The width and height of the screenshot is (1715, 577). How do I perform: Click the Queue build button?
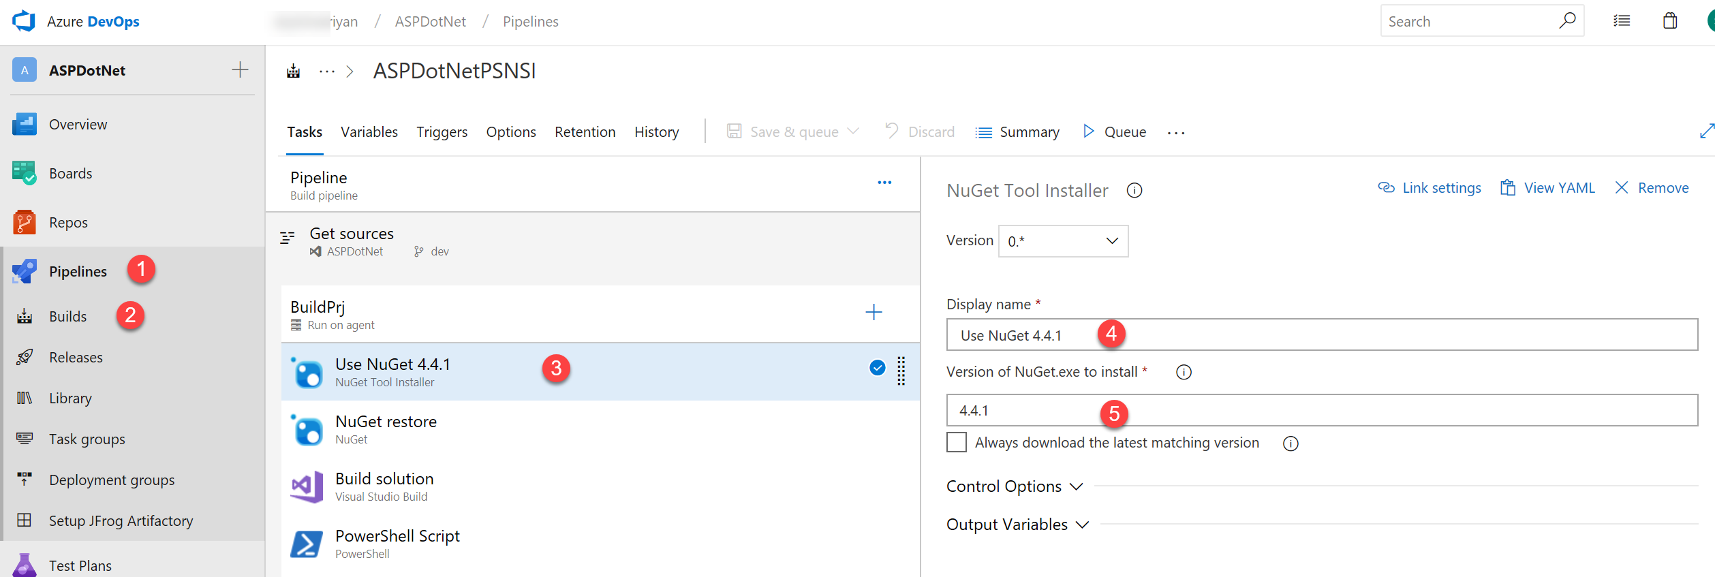[1115, 132]
